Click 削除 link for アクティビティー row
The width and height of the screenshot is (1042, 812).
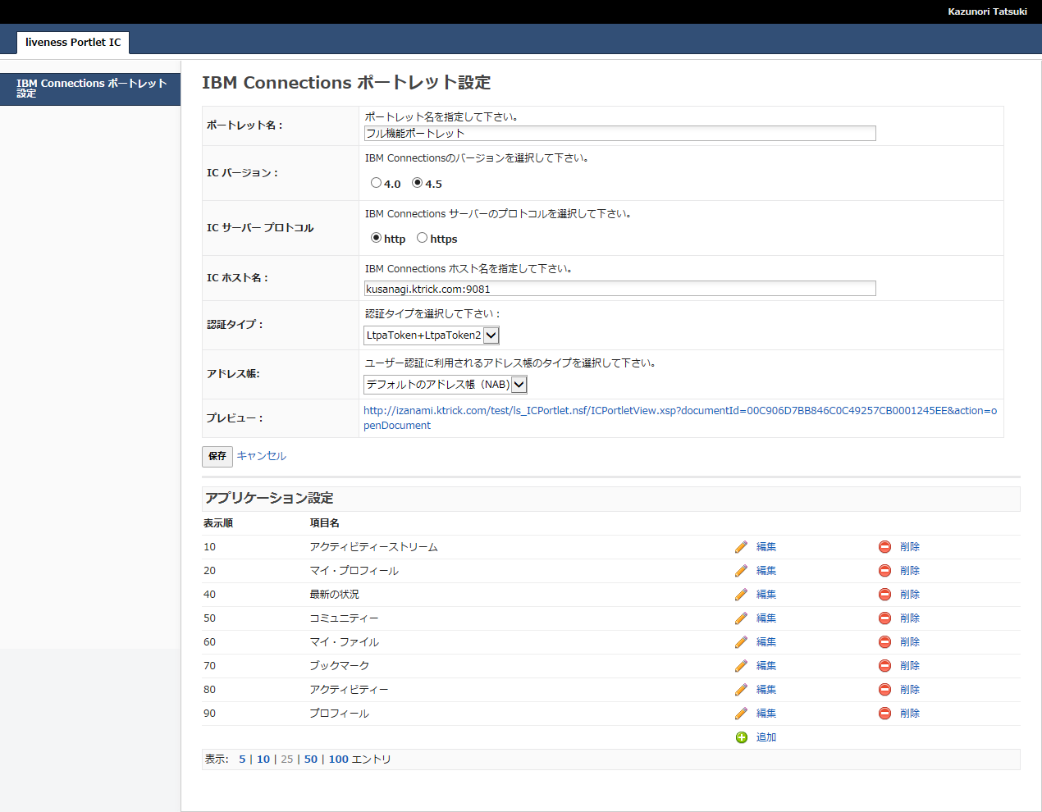click(x=910, y=690)
